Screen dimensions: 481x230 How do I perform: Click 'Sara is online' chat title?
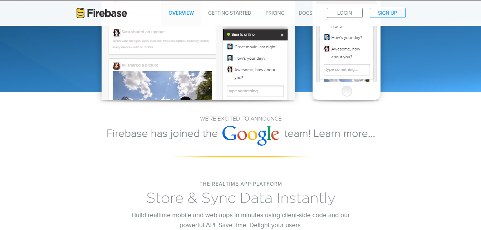(x=243, y=35)
